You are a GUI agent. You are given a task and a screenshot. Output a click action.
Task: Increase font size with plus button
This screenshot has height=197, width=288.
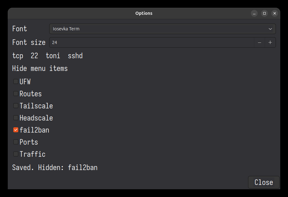point(270,42)
